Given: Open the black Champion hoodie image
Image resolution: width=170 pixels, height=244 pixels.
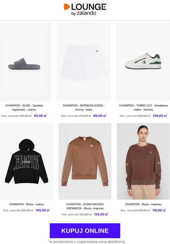Looking at the screenshot, I should point(27,161).
